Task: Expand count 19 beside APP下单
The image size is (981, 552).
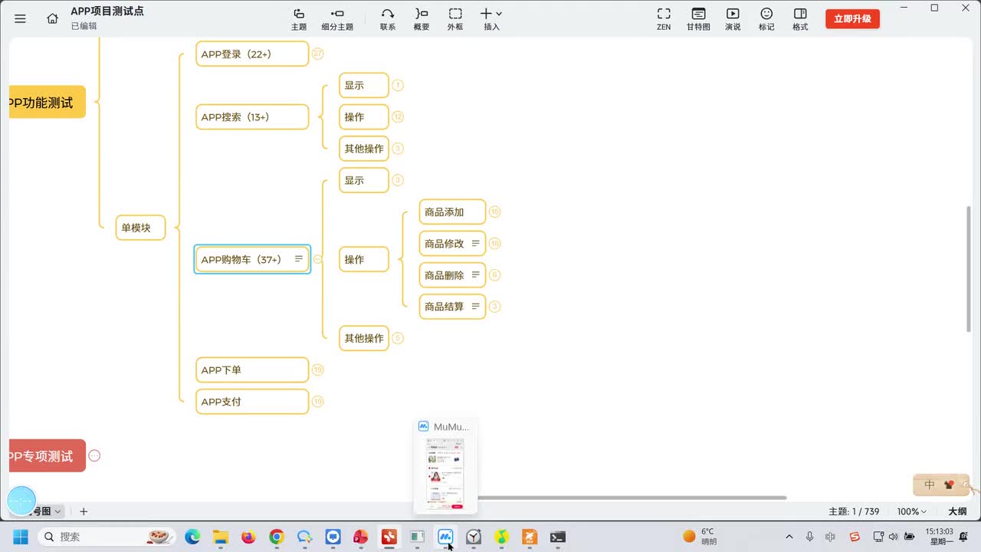Action: [x=317, y=370]
